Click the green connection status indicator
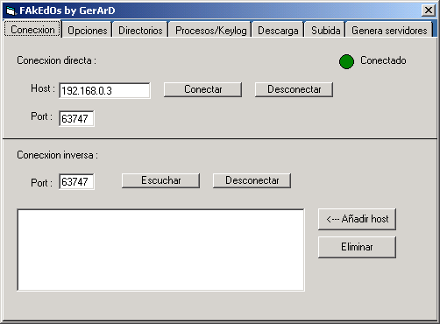The width and height of the screenshot is (440, 324). click(x=346, y=61)
